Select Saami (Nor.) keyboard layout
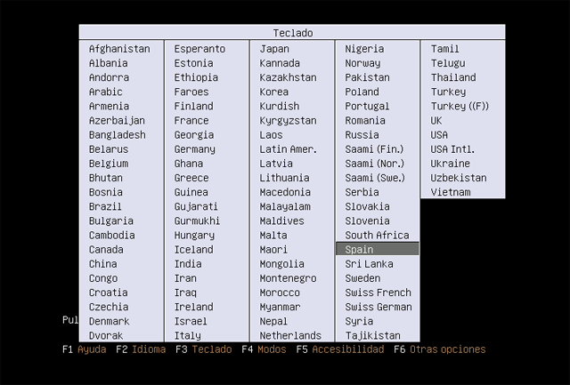This screenshot has height=385, width=570. pyautogui.click(x=374, y=164)
